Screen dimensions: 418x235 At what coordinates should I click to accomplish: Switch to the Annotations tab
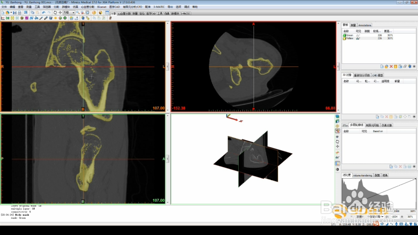click(365, 25)
